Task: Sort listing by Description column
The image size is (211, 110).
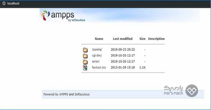Action: [156, 39]
